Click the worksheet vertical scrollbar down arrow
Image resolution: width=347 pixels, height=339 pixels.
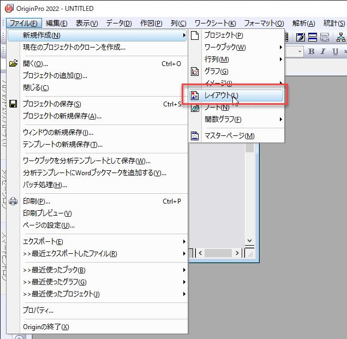[x=250, y=241]
